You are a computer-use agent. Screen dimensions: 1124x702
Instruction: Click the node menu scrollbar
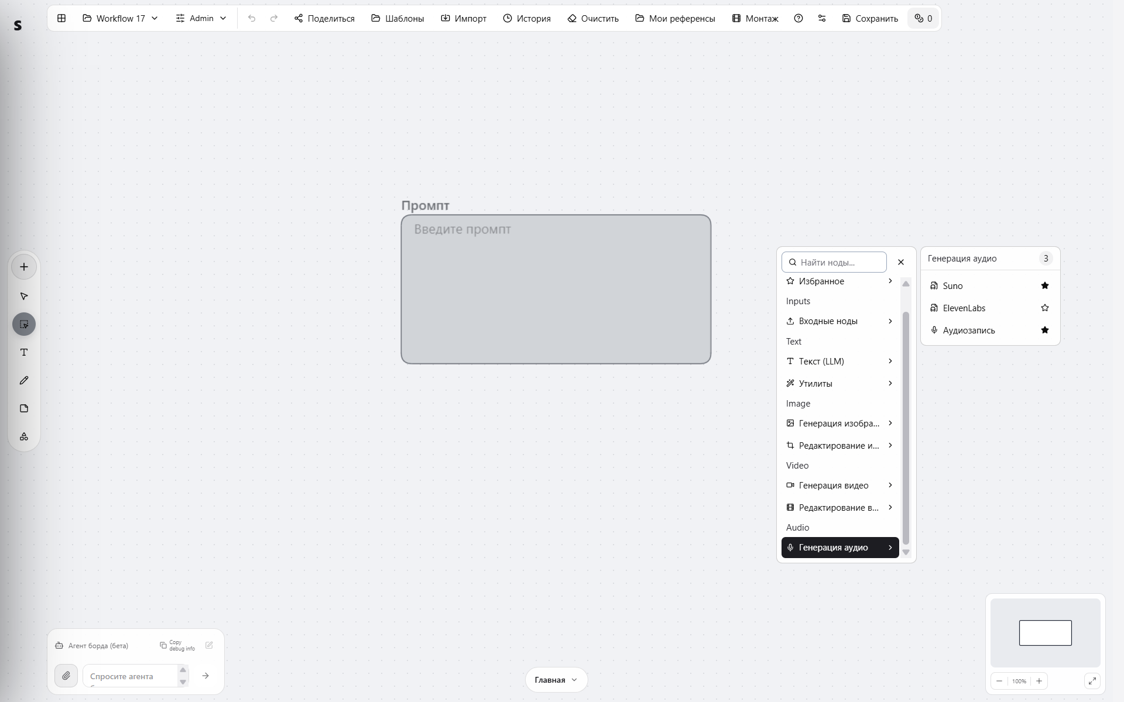click(x=906, y=428)
